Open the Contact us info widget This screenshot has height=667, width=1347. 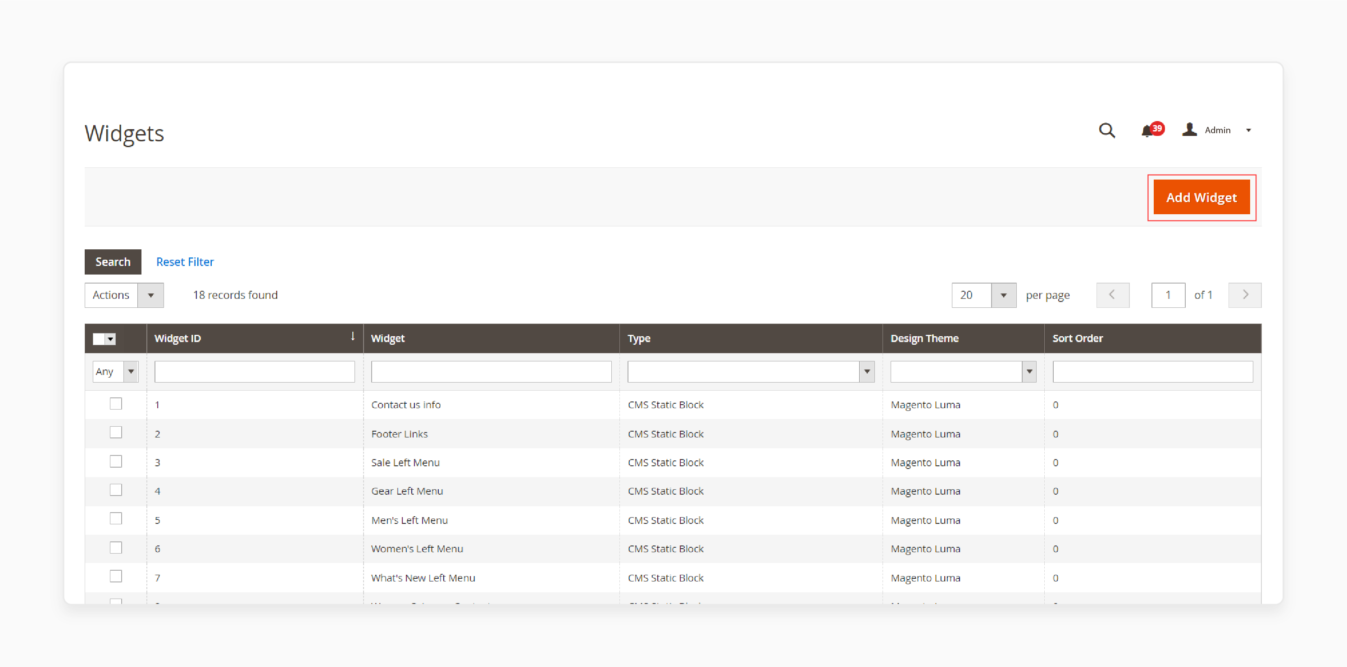click(x=406, y=405)
